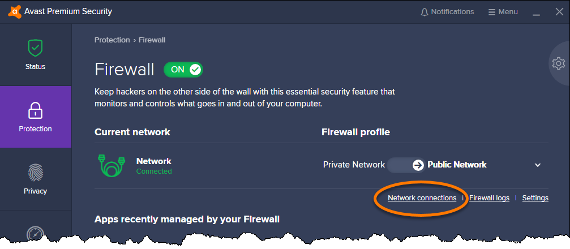This screenshot has height=249, width=570.
Task: Click the Avast logo icon
Action: pos(15,12)
